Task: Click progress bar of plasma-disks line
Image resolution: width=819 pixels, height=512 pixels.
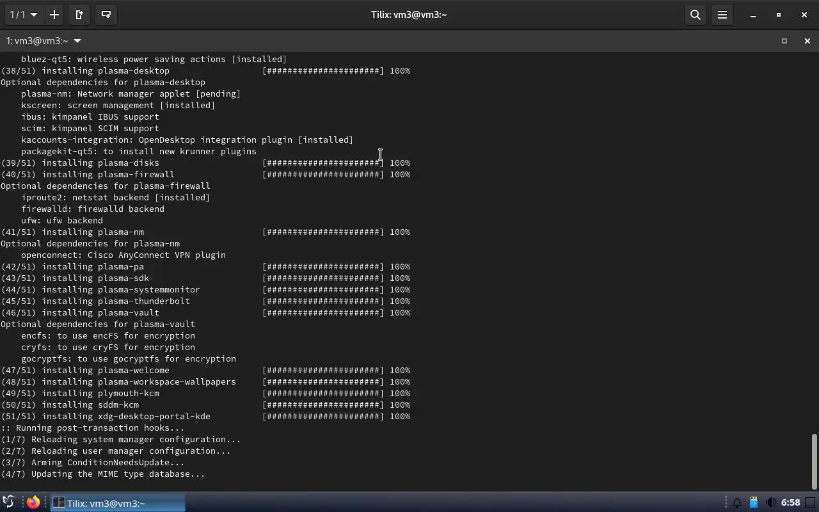Action: [323, 163]
